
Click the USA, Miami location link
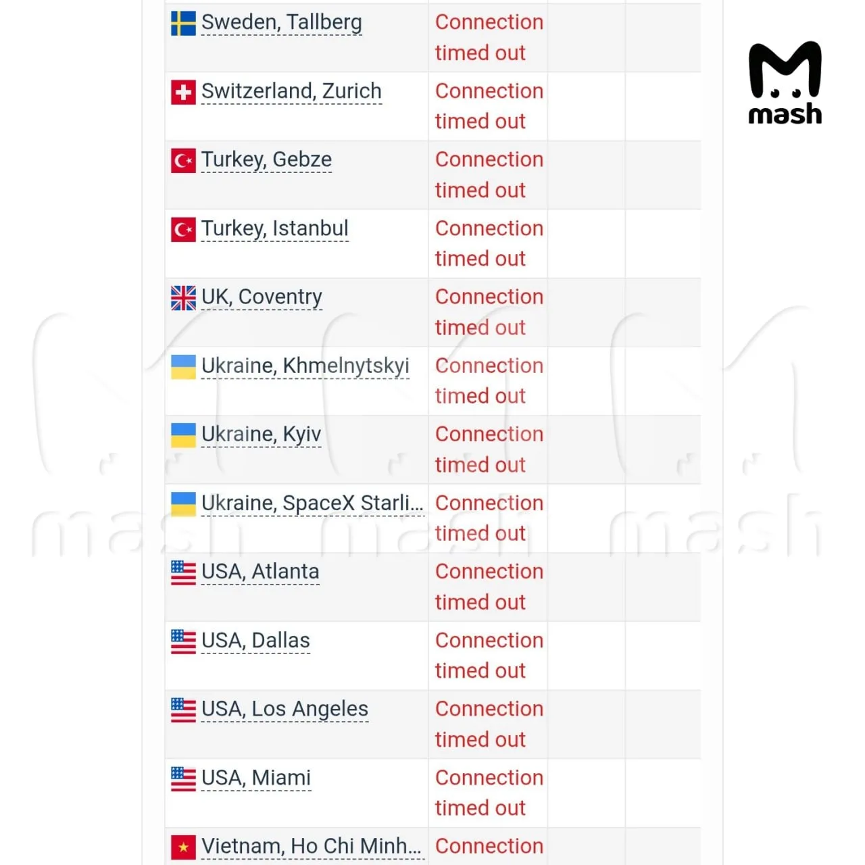point(256,778)
